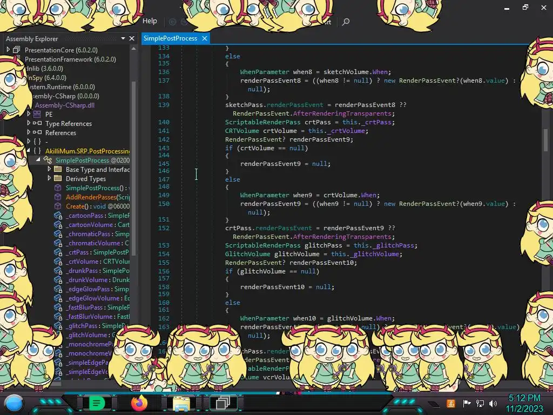Image resolution: width=553 pixels, height=415 pixels.
Task: Click 'AfterRenderingTransparents' after line 139
Action: tap(342, 113)
